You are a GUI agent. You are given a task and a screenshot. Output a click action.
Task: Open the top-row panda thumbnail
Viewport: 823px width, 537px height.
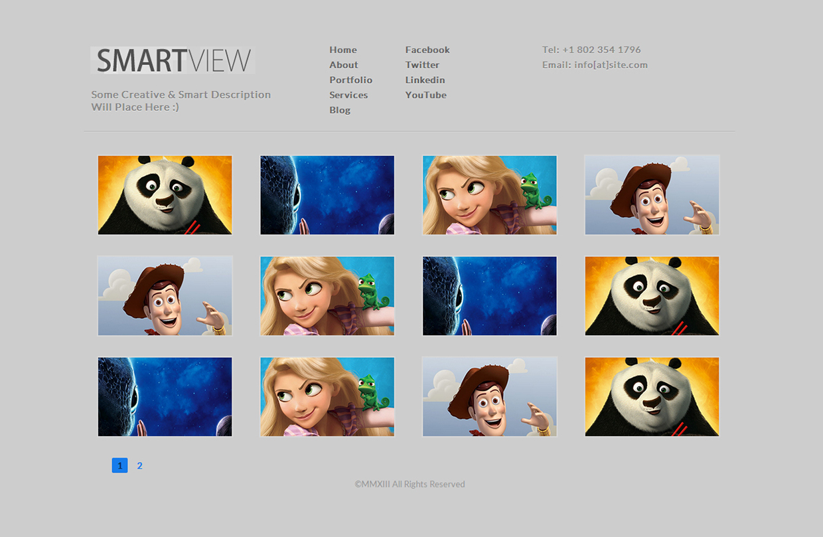165,195
